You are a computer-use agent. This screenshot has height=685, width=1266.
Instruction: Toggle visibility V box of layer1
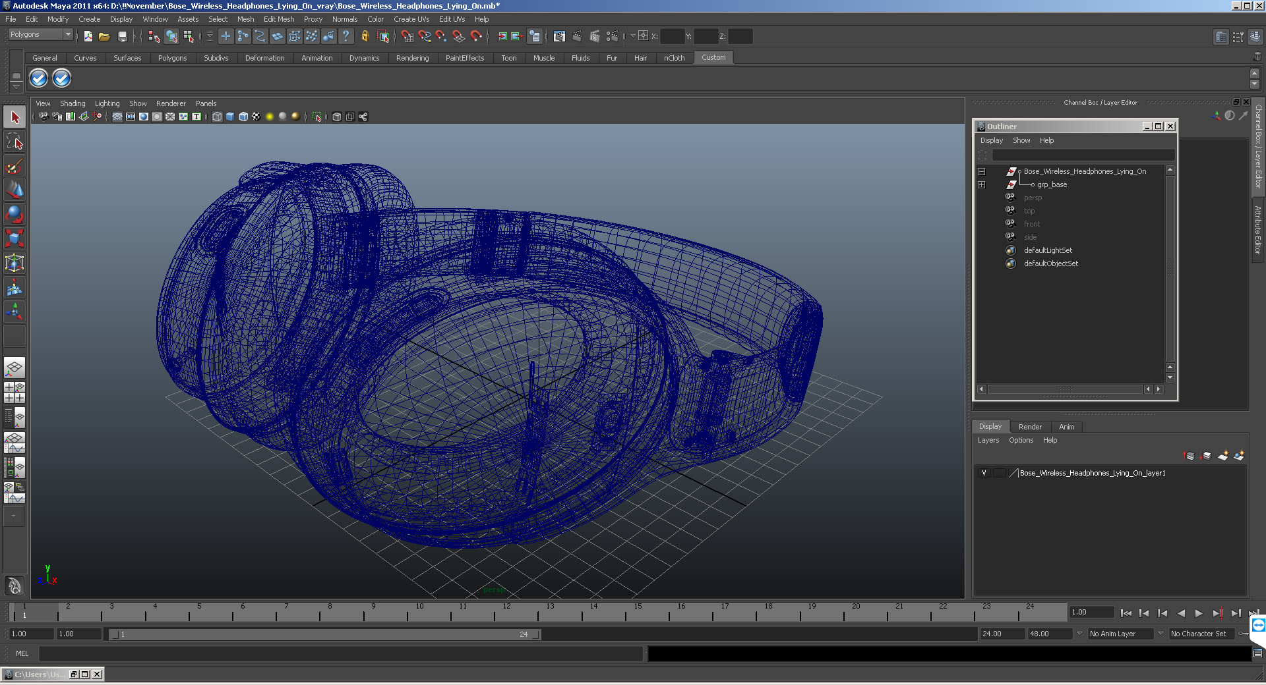(x=984, y=473)
